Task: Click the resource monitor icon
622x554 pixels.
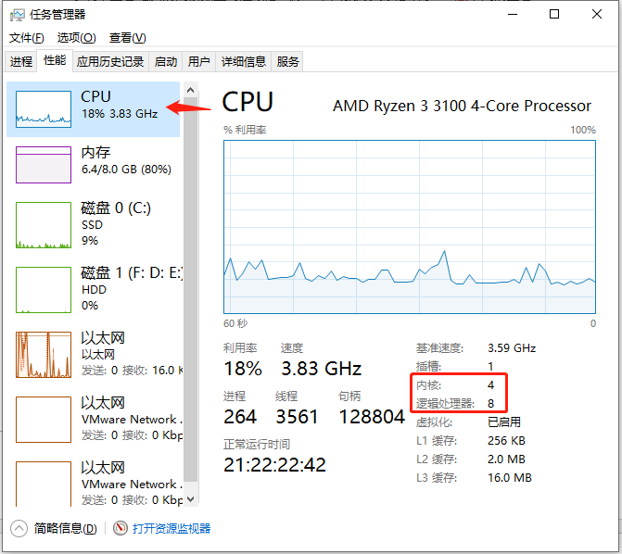Action: [120, 528]
